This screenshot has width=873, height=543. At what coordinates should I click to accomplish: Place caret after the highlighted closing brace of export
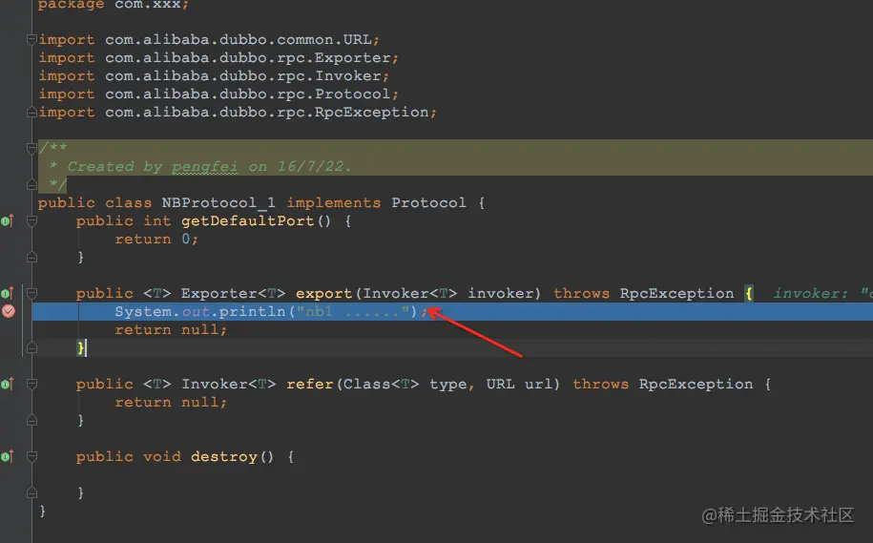pos(85,348)
